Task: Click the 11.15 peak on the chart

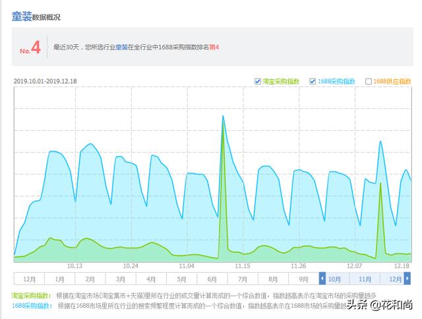Action: pyautogui.click(x=223, y=116)
